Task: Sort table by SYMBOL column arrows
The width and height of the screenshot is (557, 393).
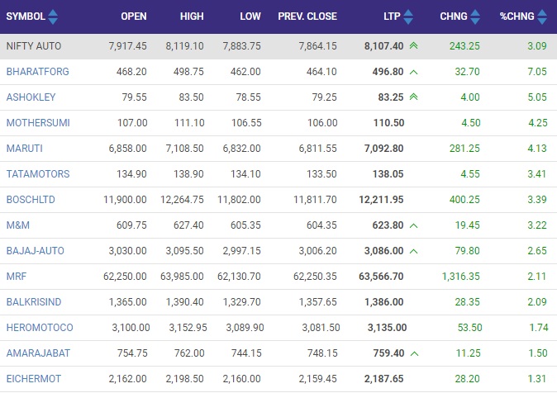Action: 53,17
